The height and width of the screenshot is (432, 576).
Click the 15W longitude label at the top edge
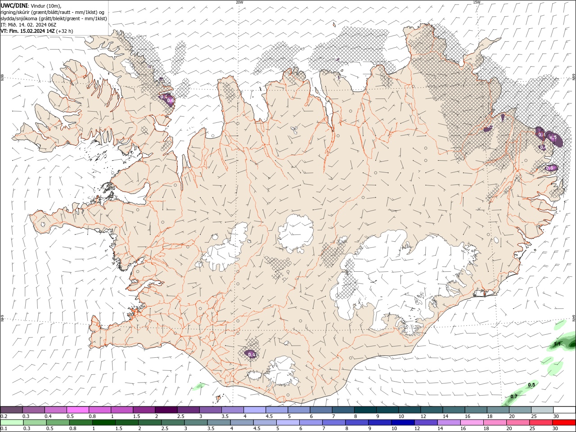point(477,2)
